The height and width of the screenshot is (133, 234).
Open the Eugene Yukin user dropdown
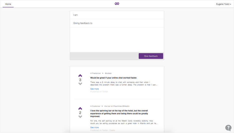(223, 4)
